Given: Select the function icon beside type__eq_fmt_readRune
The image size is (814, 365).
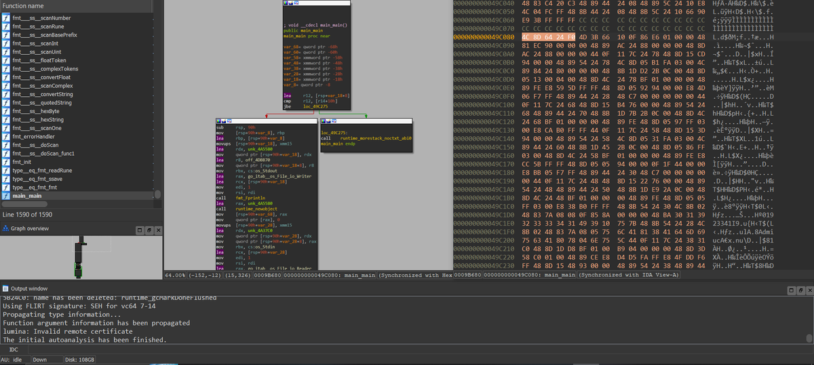Looking at the screenshot, I should tap(6, 171).
